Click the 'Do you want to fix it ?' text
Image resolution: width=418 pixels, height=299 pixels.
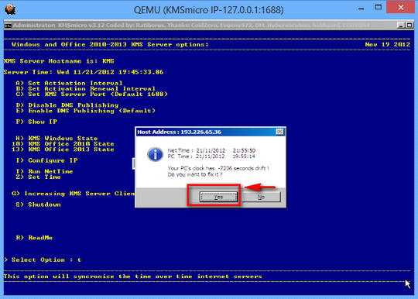tap(195, 174)
